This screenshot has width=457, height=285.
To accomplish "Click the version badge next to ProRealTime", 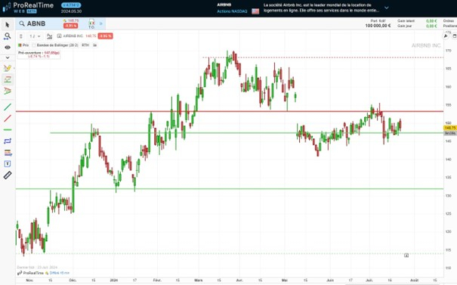I will 71,5.
